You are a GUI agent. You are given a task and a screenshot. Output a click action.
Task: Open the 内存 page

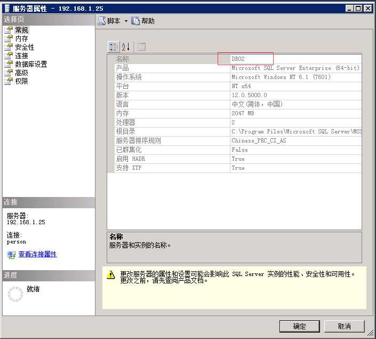21,38
